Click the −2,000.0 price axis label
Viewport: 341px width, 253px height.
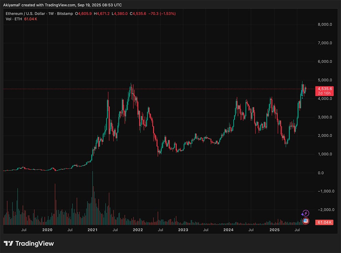click(x=326, y=210)
